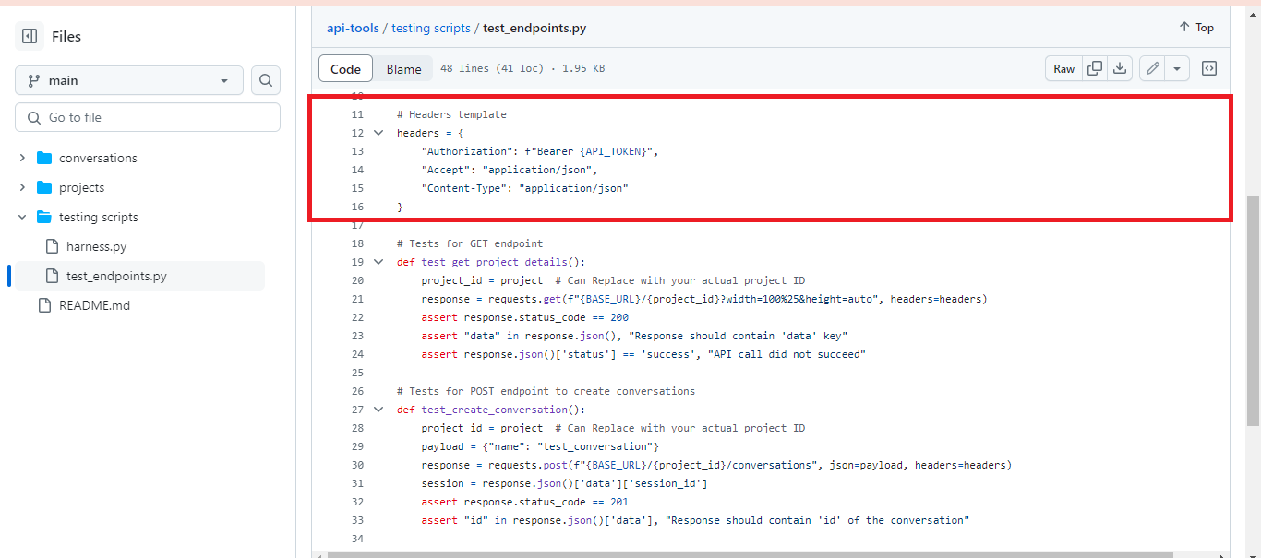Open the api-tools breadcrumb link
This screenshot has width=1261, height=558.
[x=353, y=28]
